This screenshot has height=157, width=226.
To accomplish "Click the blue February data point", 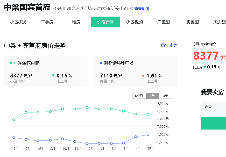I will tap(111, 144).
